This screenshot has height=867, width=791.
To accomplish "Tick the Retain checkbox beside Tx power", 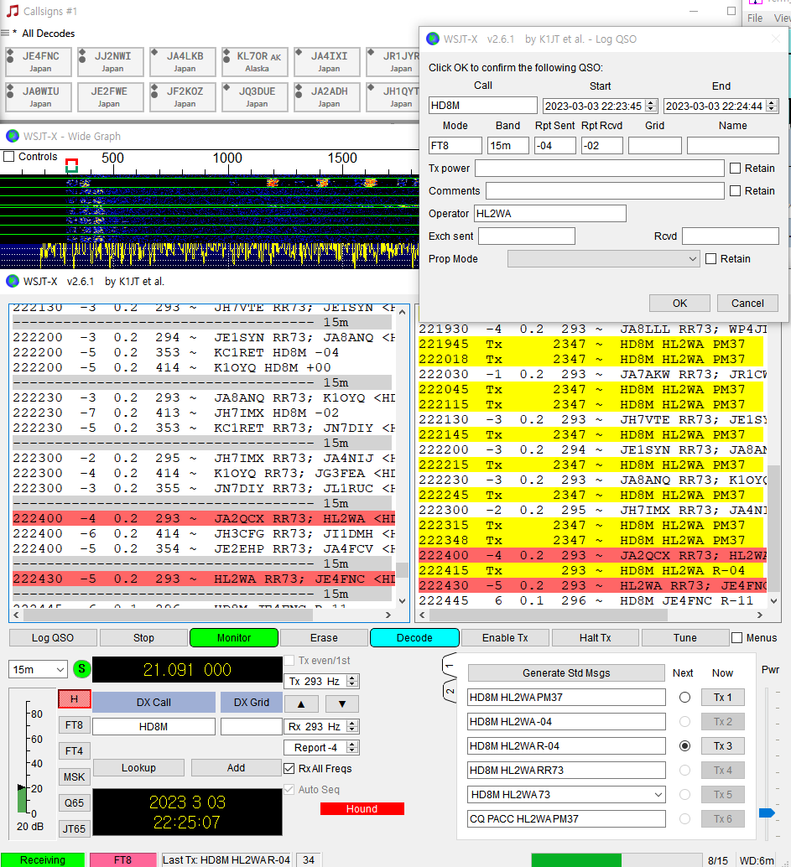I will 735,169.
